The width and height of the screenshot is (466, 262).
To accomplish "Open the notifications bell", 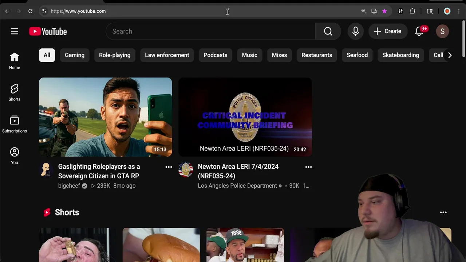I will point(419,31).
